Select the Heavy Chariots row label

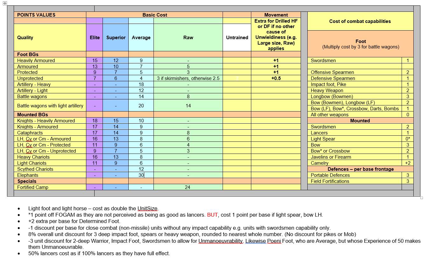[x=33, y=157]
